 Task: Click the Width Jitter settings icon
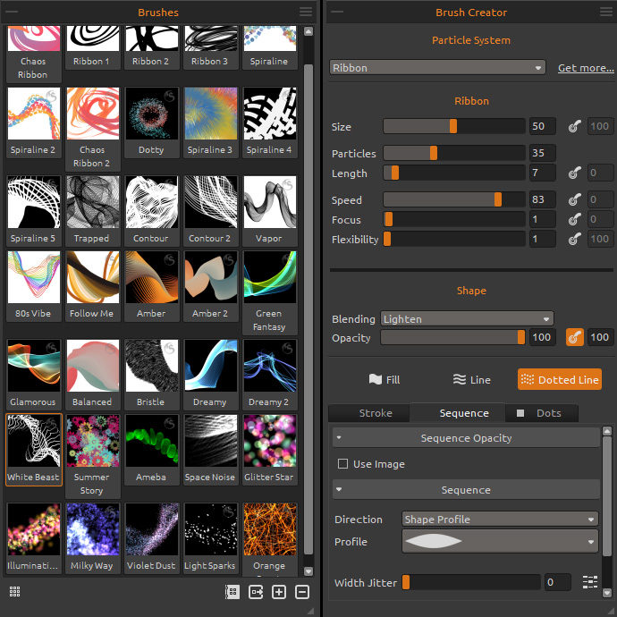click(x=589, y=582)
